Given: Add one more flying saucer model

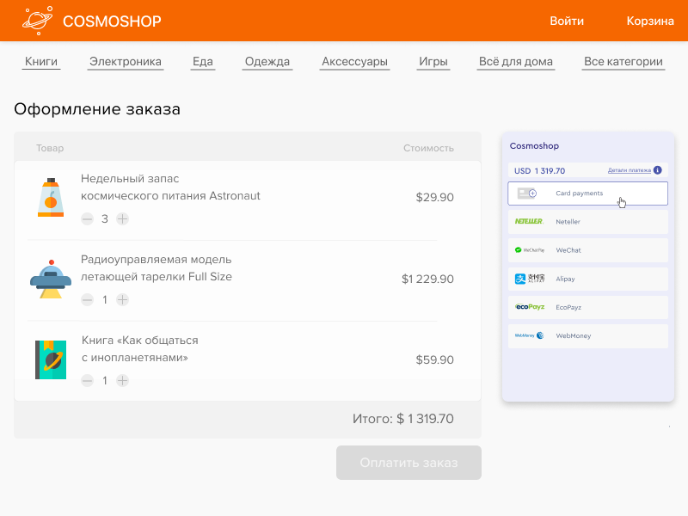Looking at the screenshot, I should 123,300.
